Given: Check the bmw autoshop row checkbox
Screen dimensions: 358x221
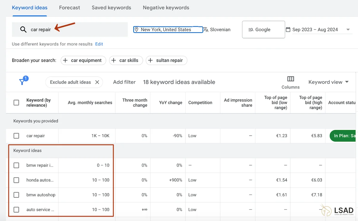Looking at the screenshot, I should (16, 195).
